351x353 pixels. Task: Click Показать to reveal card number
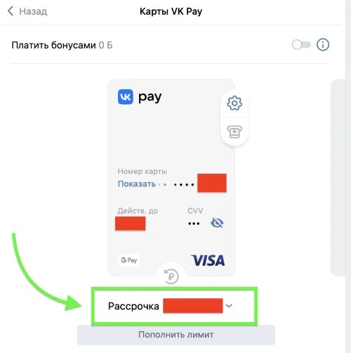(x=136, y=184)
